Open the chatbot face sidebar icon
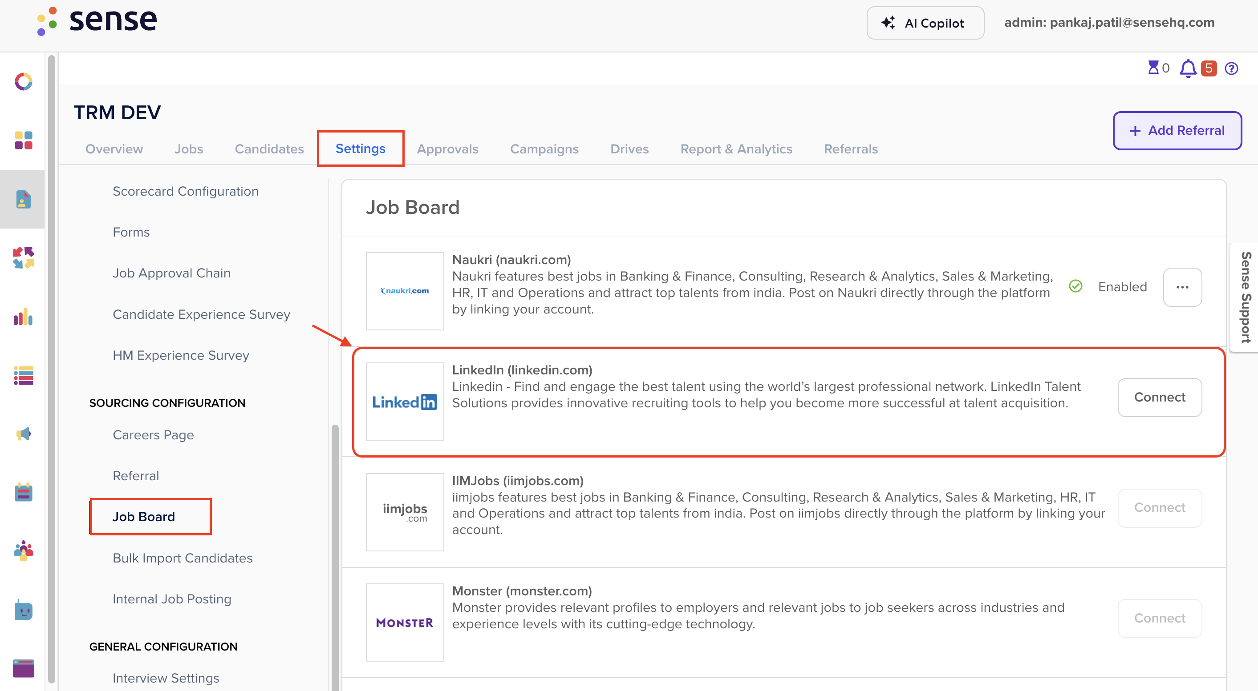This screenshot has height=691, width=1258. tap(24, 610)
